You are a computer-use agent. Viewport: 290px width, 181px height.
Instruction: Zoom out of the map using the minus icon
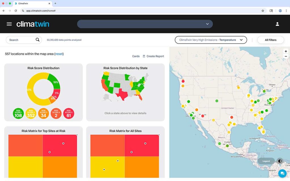pos(286,56)
